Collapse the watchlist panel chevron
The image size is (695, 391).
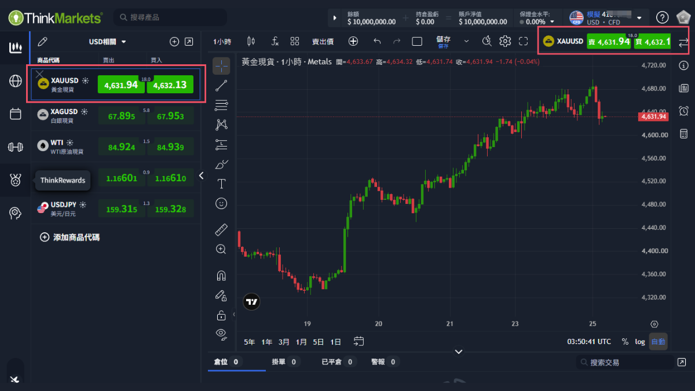(x=202, y=176)
